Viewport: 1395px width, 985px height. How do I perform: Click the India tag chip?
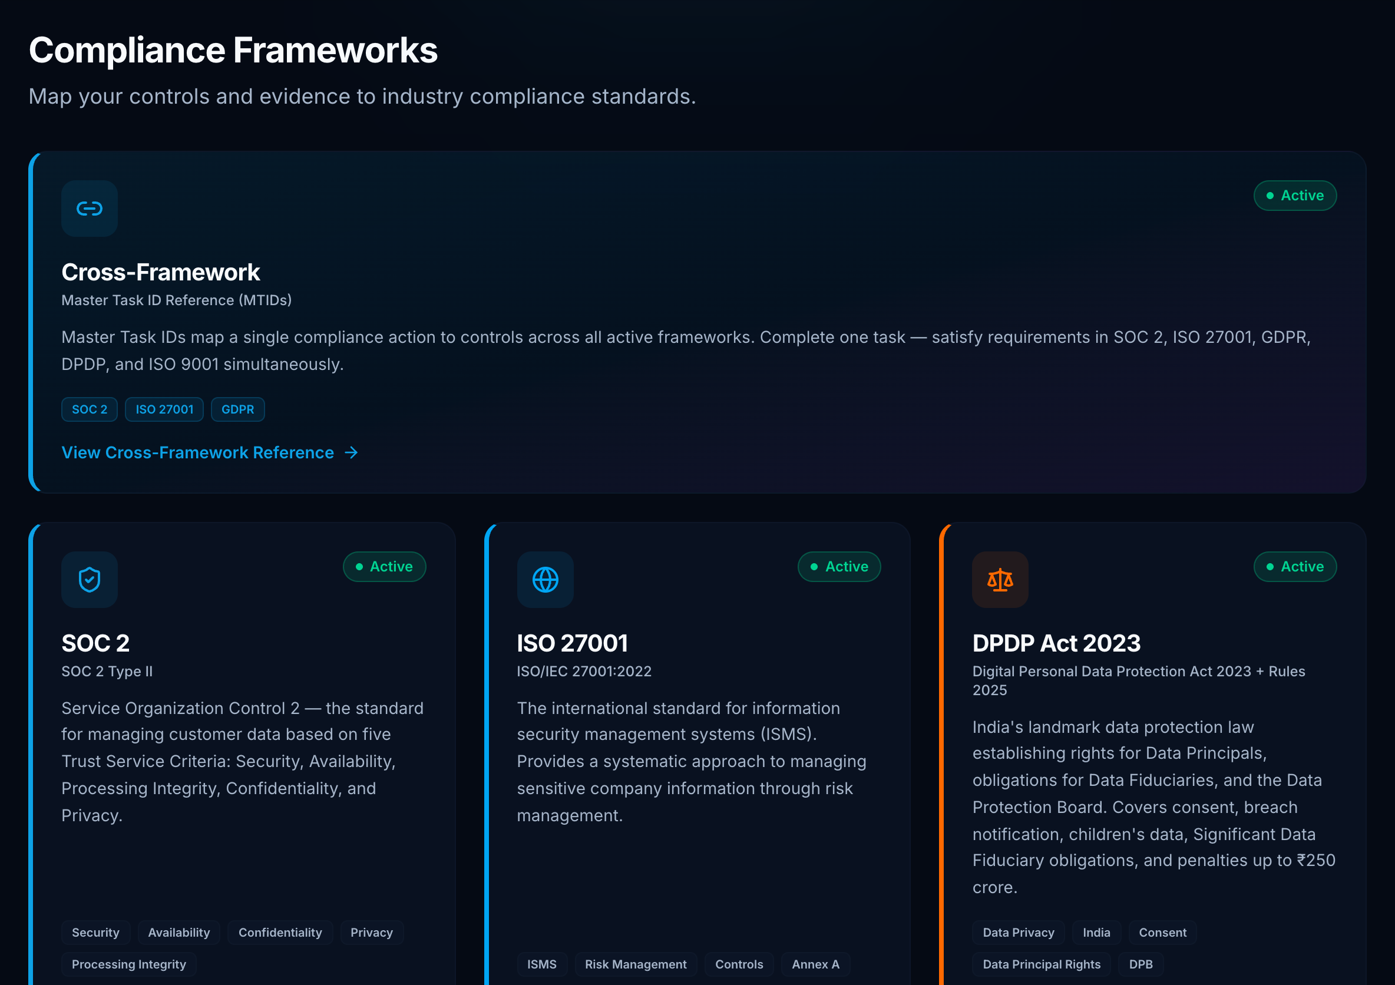click(1096, 932)
